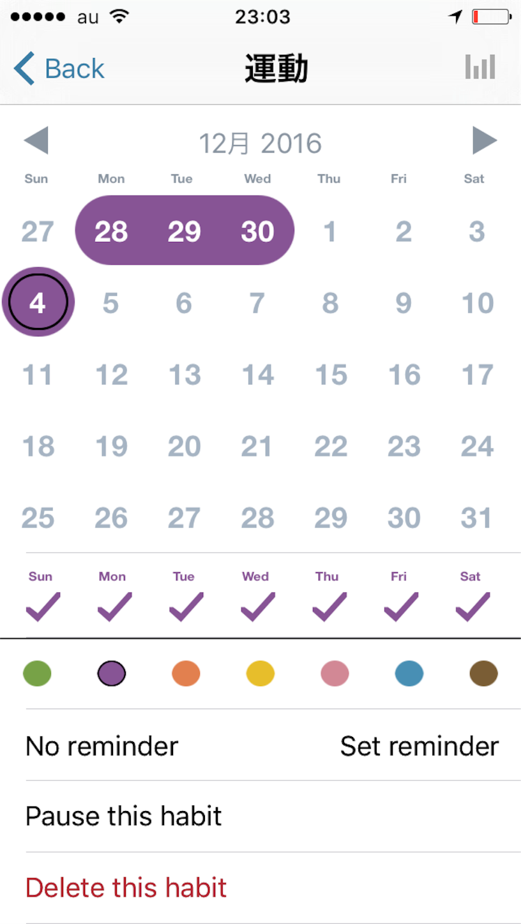Tap Set reminder
Image resolution: width=521 pixels, height=924 pixels.
click(x=419, y=745)
